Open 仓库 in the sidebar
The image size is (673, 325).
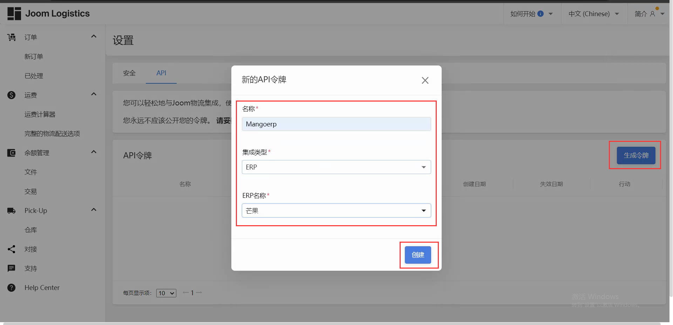(x=30, y=230)
